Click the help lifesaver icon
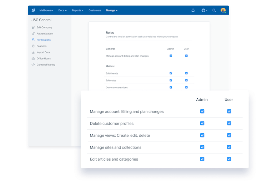Image resolution: width=257 pixels, height=182 pixels. pos(203,10)
